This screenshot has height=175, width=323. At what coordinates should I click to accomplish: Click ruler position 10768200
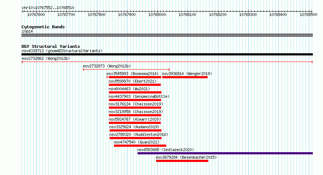(x=218, y=14)
